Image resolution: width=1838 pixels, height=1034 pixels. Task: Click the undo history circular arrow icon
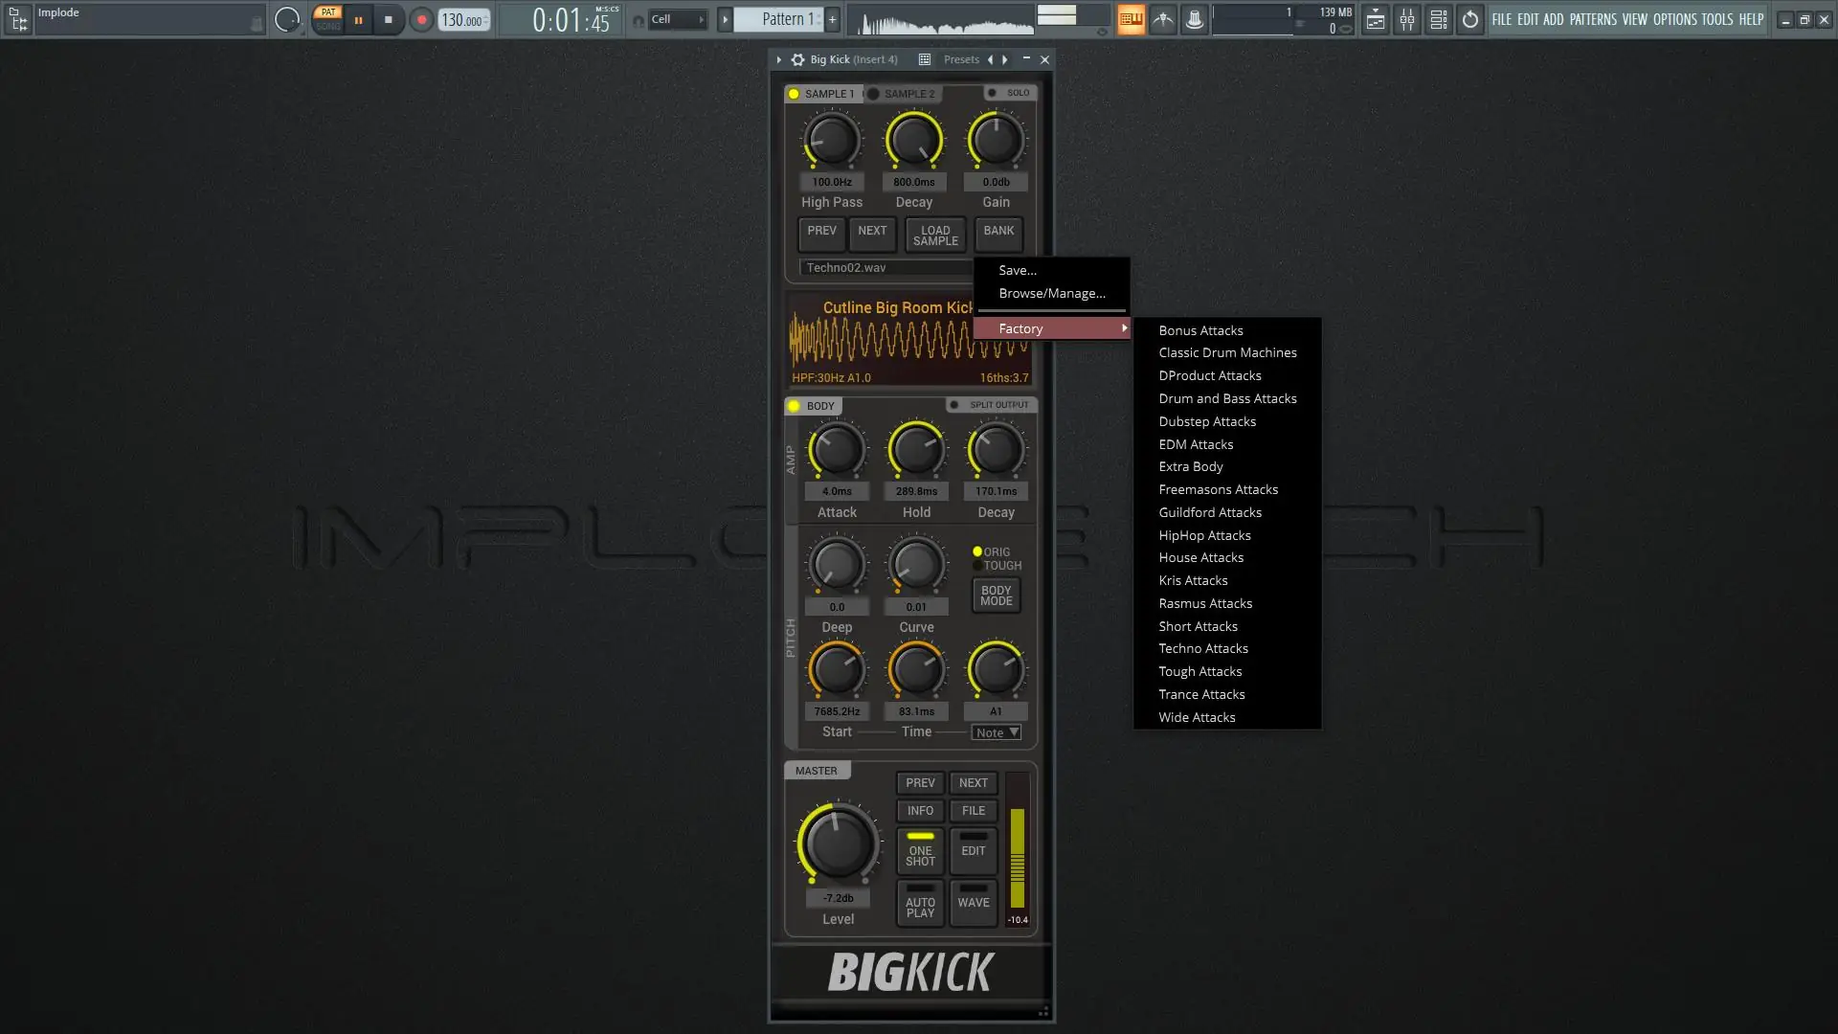click(1469, 19)
